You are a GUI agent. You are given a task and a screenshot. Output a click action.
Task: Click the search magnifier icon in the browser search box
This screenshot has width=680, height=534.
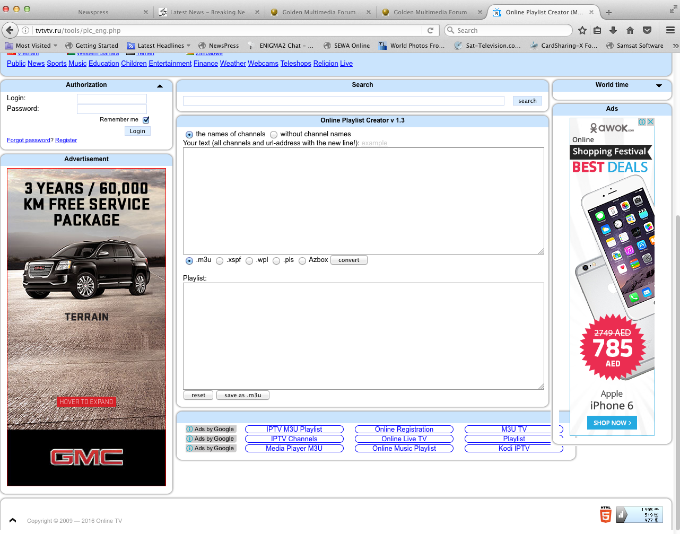pyautogui.click(x=451, y=30)
